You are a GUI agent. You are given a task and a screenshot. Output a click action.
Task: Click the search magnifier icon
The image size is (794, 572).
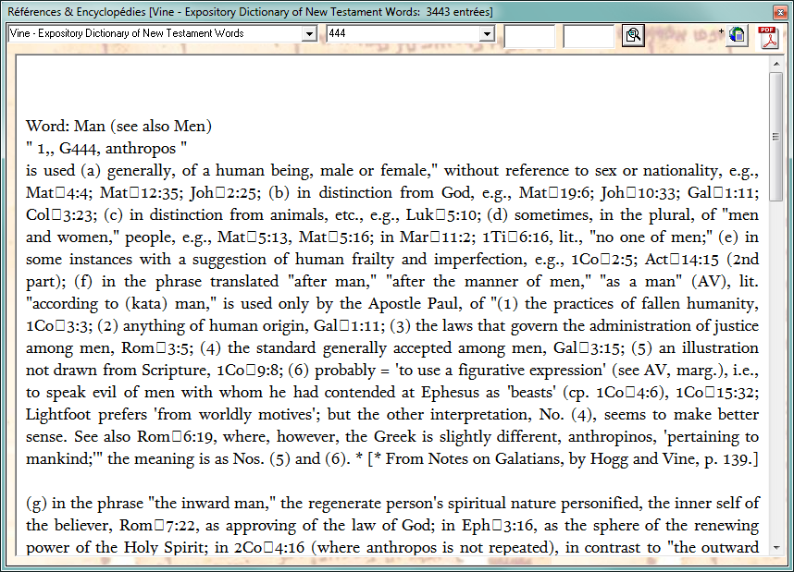click(633, 35)
